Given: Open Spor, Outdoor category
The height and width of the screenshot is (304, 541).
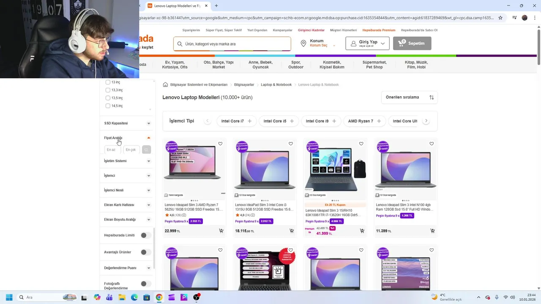Looking at the screenshot, I should [296, 65].
